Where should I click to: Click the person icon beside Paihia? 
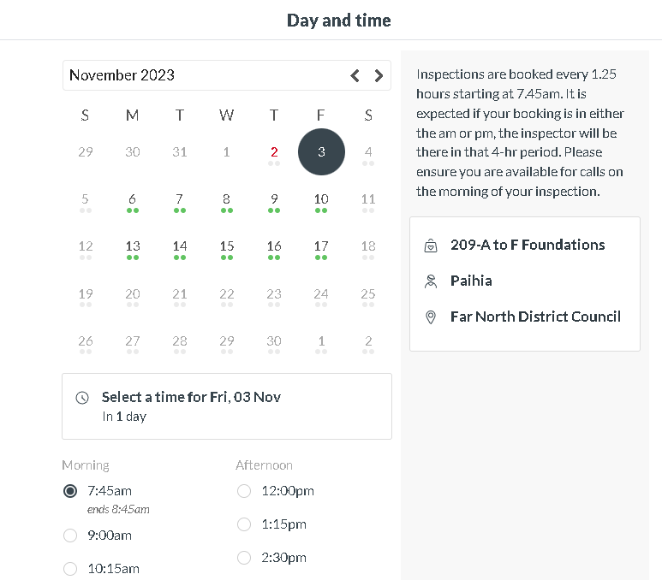[430, 281]
